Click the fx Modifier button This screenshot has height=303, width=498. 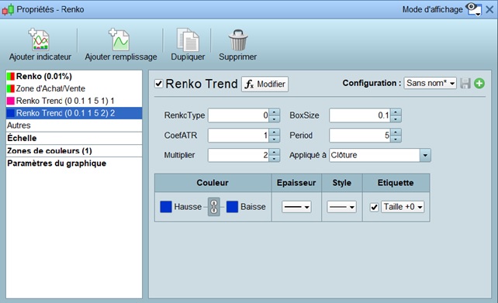[265, 84]
